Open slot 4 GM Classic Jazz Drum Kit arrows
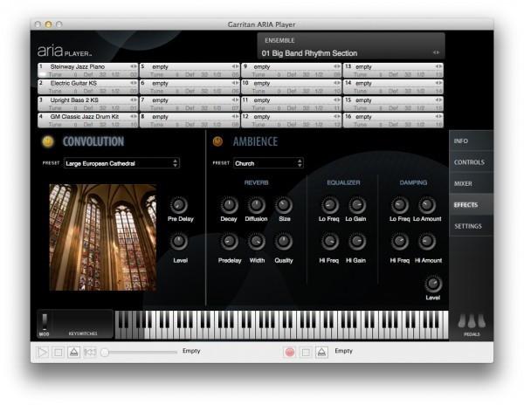This screenshot has height=405, width=524. pyautogui.click(x=134, y=116)
